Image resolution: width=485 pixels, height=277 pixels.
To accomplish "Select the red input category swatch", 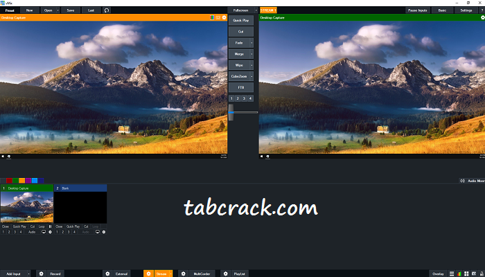I will point(9,181).
